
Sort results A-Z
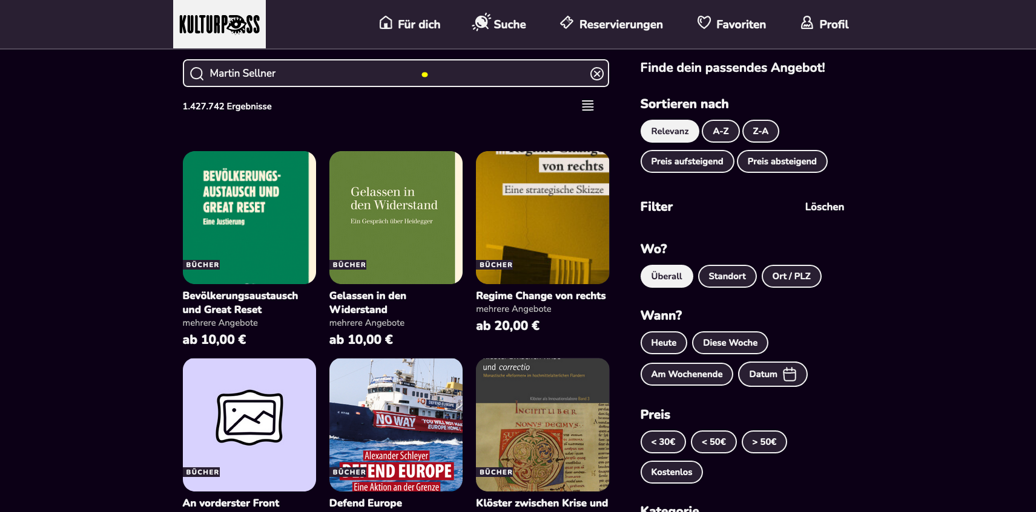click(x=721, y=131)
